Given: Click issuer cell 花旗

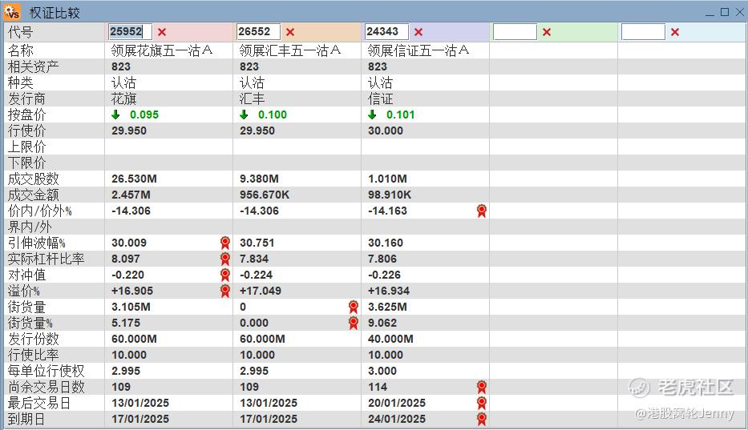Looking at the screenshot, I should pyautogui.click(x=123, y=98).
